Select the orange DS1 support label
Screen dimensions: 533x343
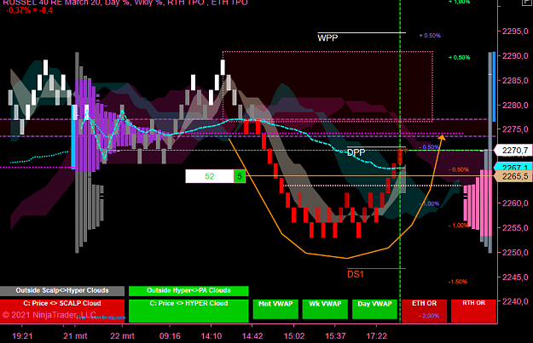coord(356,274)
